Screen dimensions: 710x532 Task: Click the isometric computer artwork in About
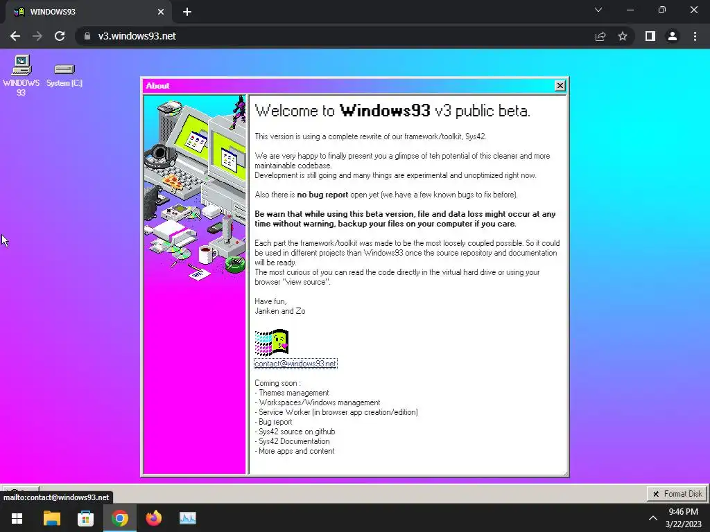[195, 188]
